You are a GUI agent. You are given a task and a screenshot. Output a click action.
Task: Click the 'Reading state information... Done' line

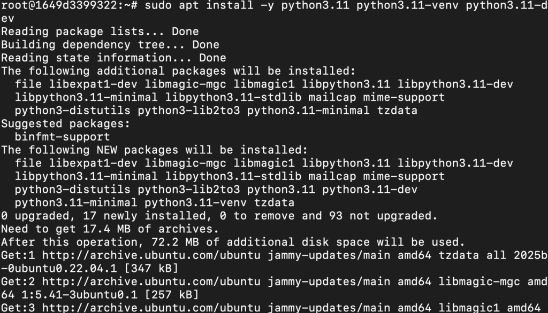(113, 58)
